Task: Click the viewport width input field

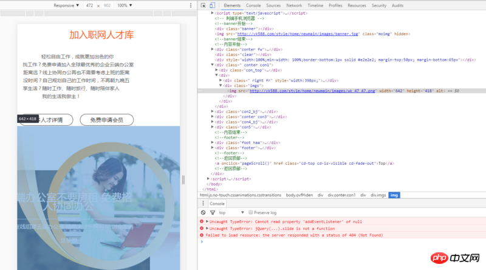Action: [x=90, y=5]
